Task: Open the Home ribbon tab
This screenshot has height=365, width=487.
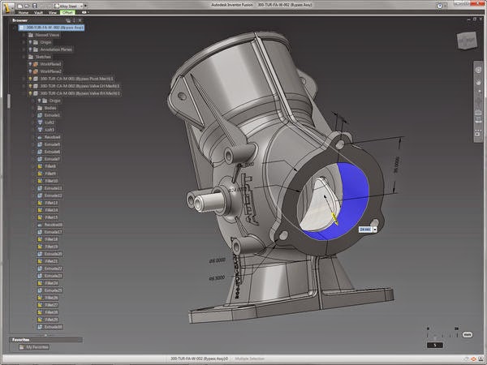Action: (24, 13)
